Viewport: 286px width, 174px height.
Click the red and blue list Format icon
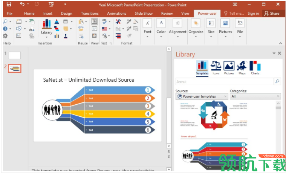click(118, 36)
